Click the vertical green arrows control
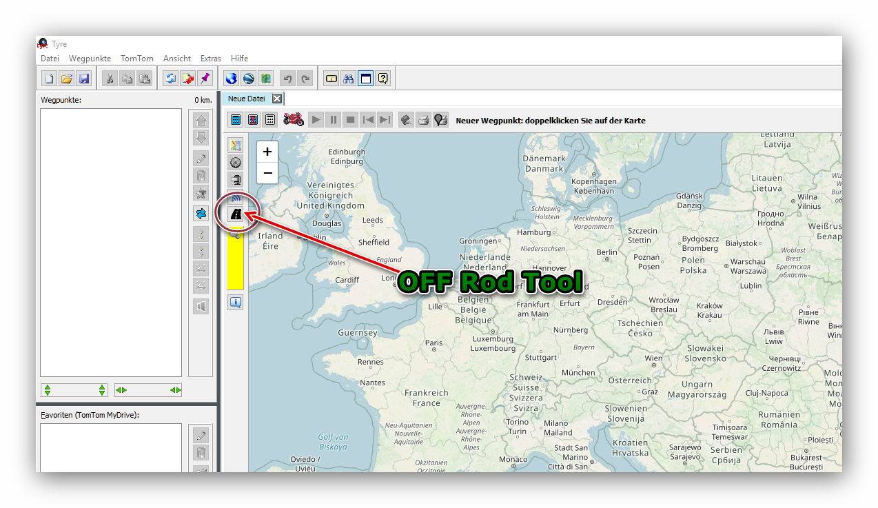The width and height of the screenshot is (878, 508). (x=74, y=390)
